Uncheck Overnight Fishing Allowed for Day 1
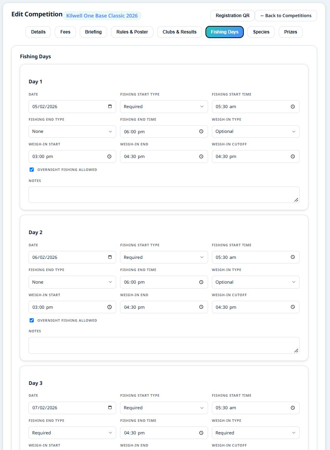330x450 pixels. pos(32,170)
